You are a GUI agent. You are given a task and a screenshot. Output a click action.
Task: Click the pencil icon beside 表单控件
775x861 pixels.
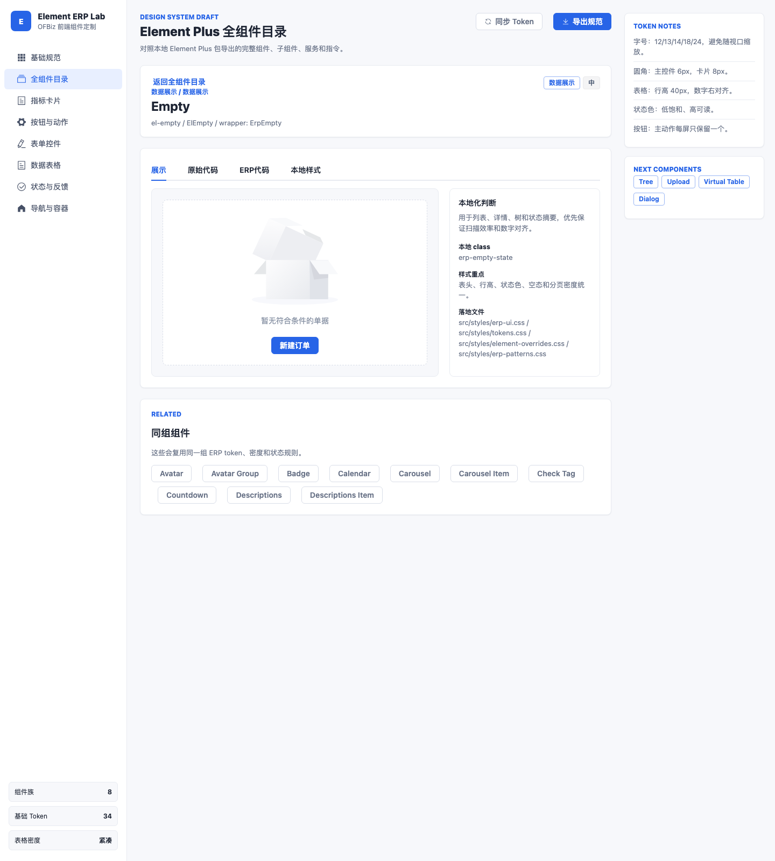point(22,144)
